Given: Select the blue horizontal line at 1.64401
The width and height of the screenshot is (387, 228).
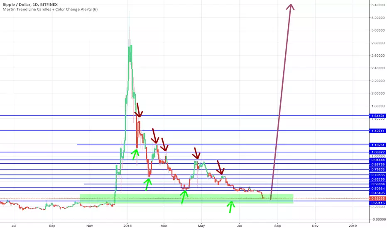Looking at the screenshot, I should (185, 116).
